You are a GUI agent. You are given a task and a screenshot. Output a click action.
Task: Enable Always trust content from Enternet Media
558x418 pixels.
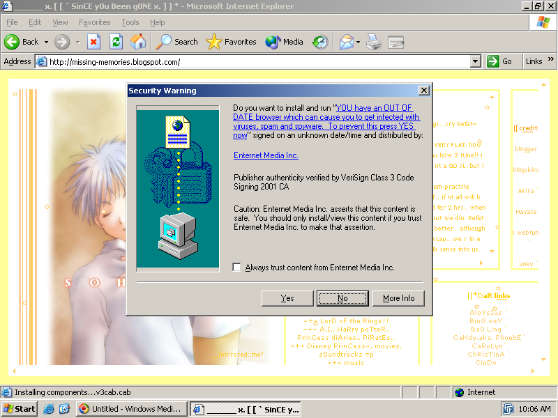(x=236, y=268)
